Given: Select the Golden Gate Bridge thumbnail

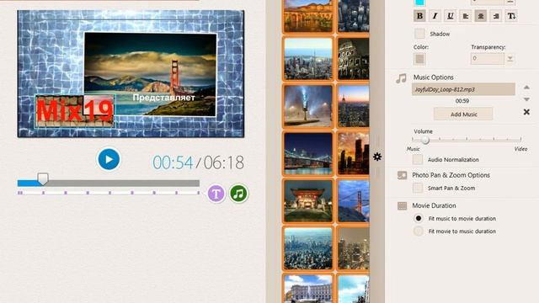Looking at the screenshot, I should pyautogui.click(x=354, y=201).
